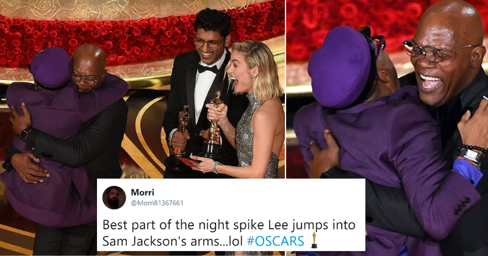The width and height of the screenshot is (488, 256).
Task: Select the Morri display name
Action: 142,192
